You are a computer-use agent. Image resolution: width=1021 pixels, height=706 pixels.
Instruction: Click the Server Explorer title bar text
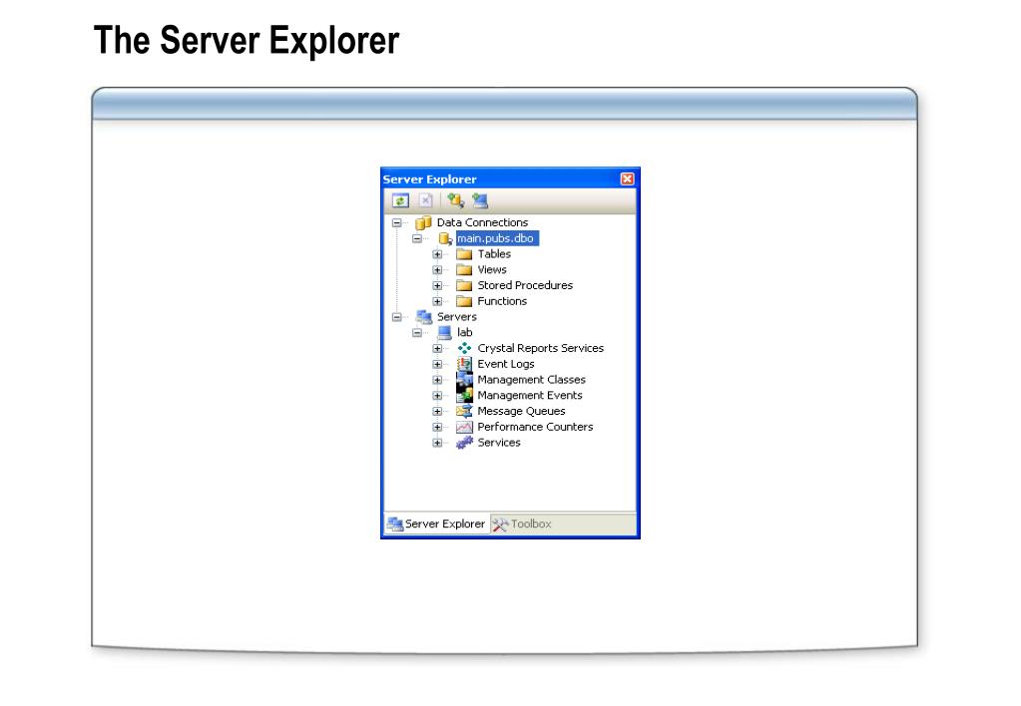coord(430,178)
